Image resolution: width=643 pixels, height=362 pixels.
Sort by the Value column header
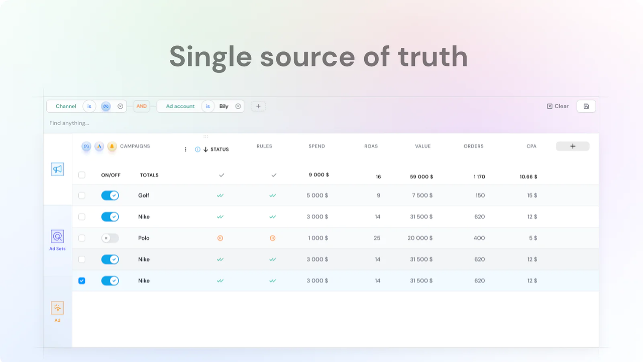click(x=423, y=146)
